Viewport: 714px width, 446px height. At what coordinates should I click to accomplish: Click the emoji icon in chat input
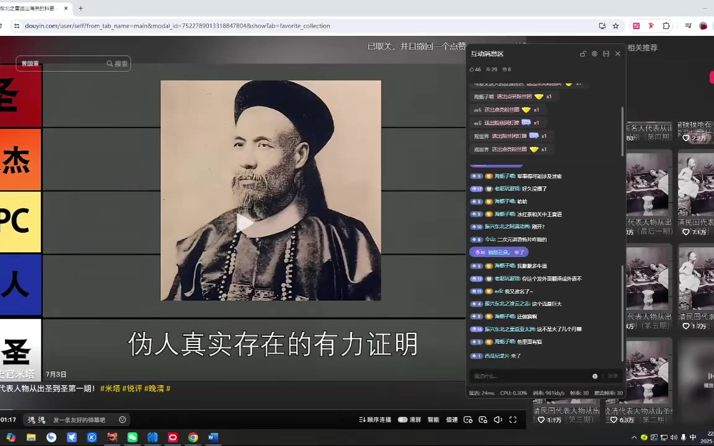click(x=595, y=376)
